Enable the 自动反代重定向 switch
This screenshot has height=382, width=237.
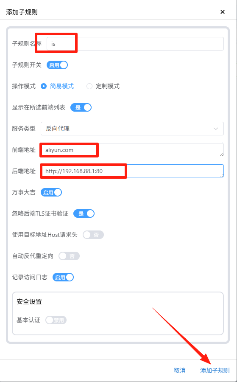pos(69,256)
